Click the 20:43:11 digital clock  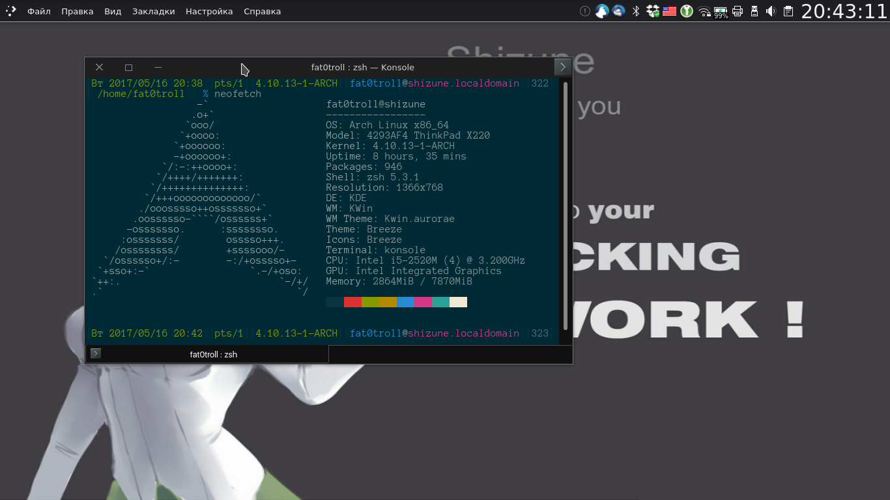[844, 11]
